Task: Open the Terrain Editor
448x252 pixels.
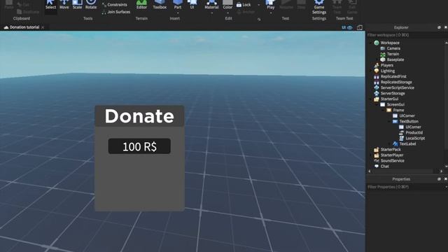Action: pyautogui.click(x=141, y=5)
